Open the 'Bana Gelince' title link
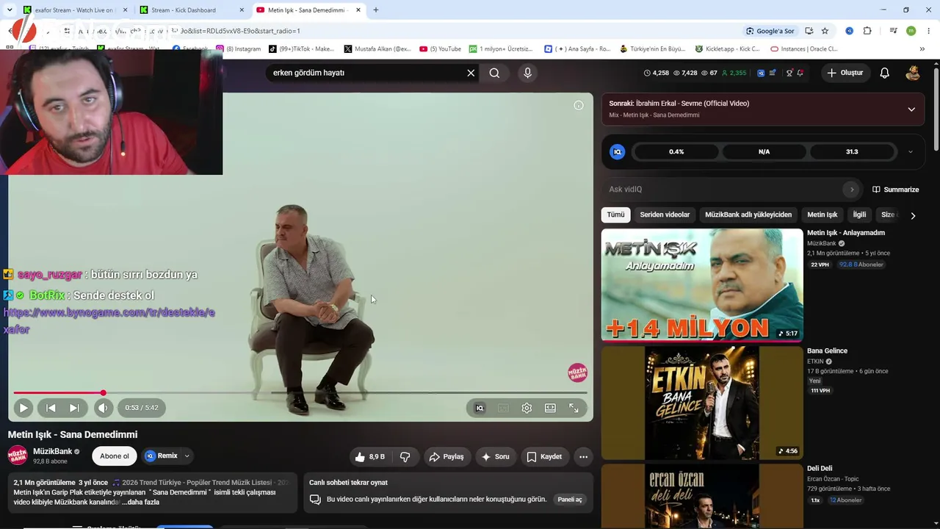940x529 pixels. 827,350
